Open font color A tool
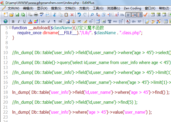This screenshot has width=171, height=122. pyautogui.click(x=30, y=21)
